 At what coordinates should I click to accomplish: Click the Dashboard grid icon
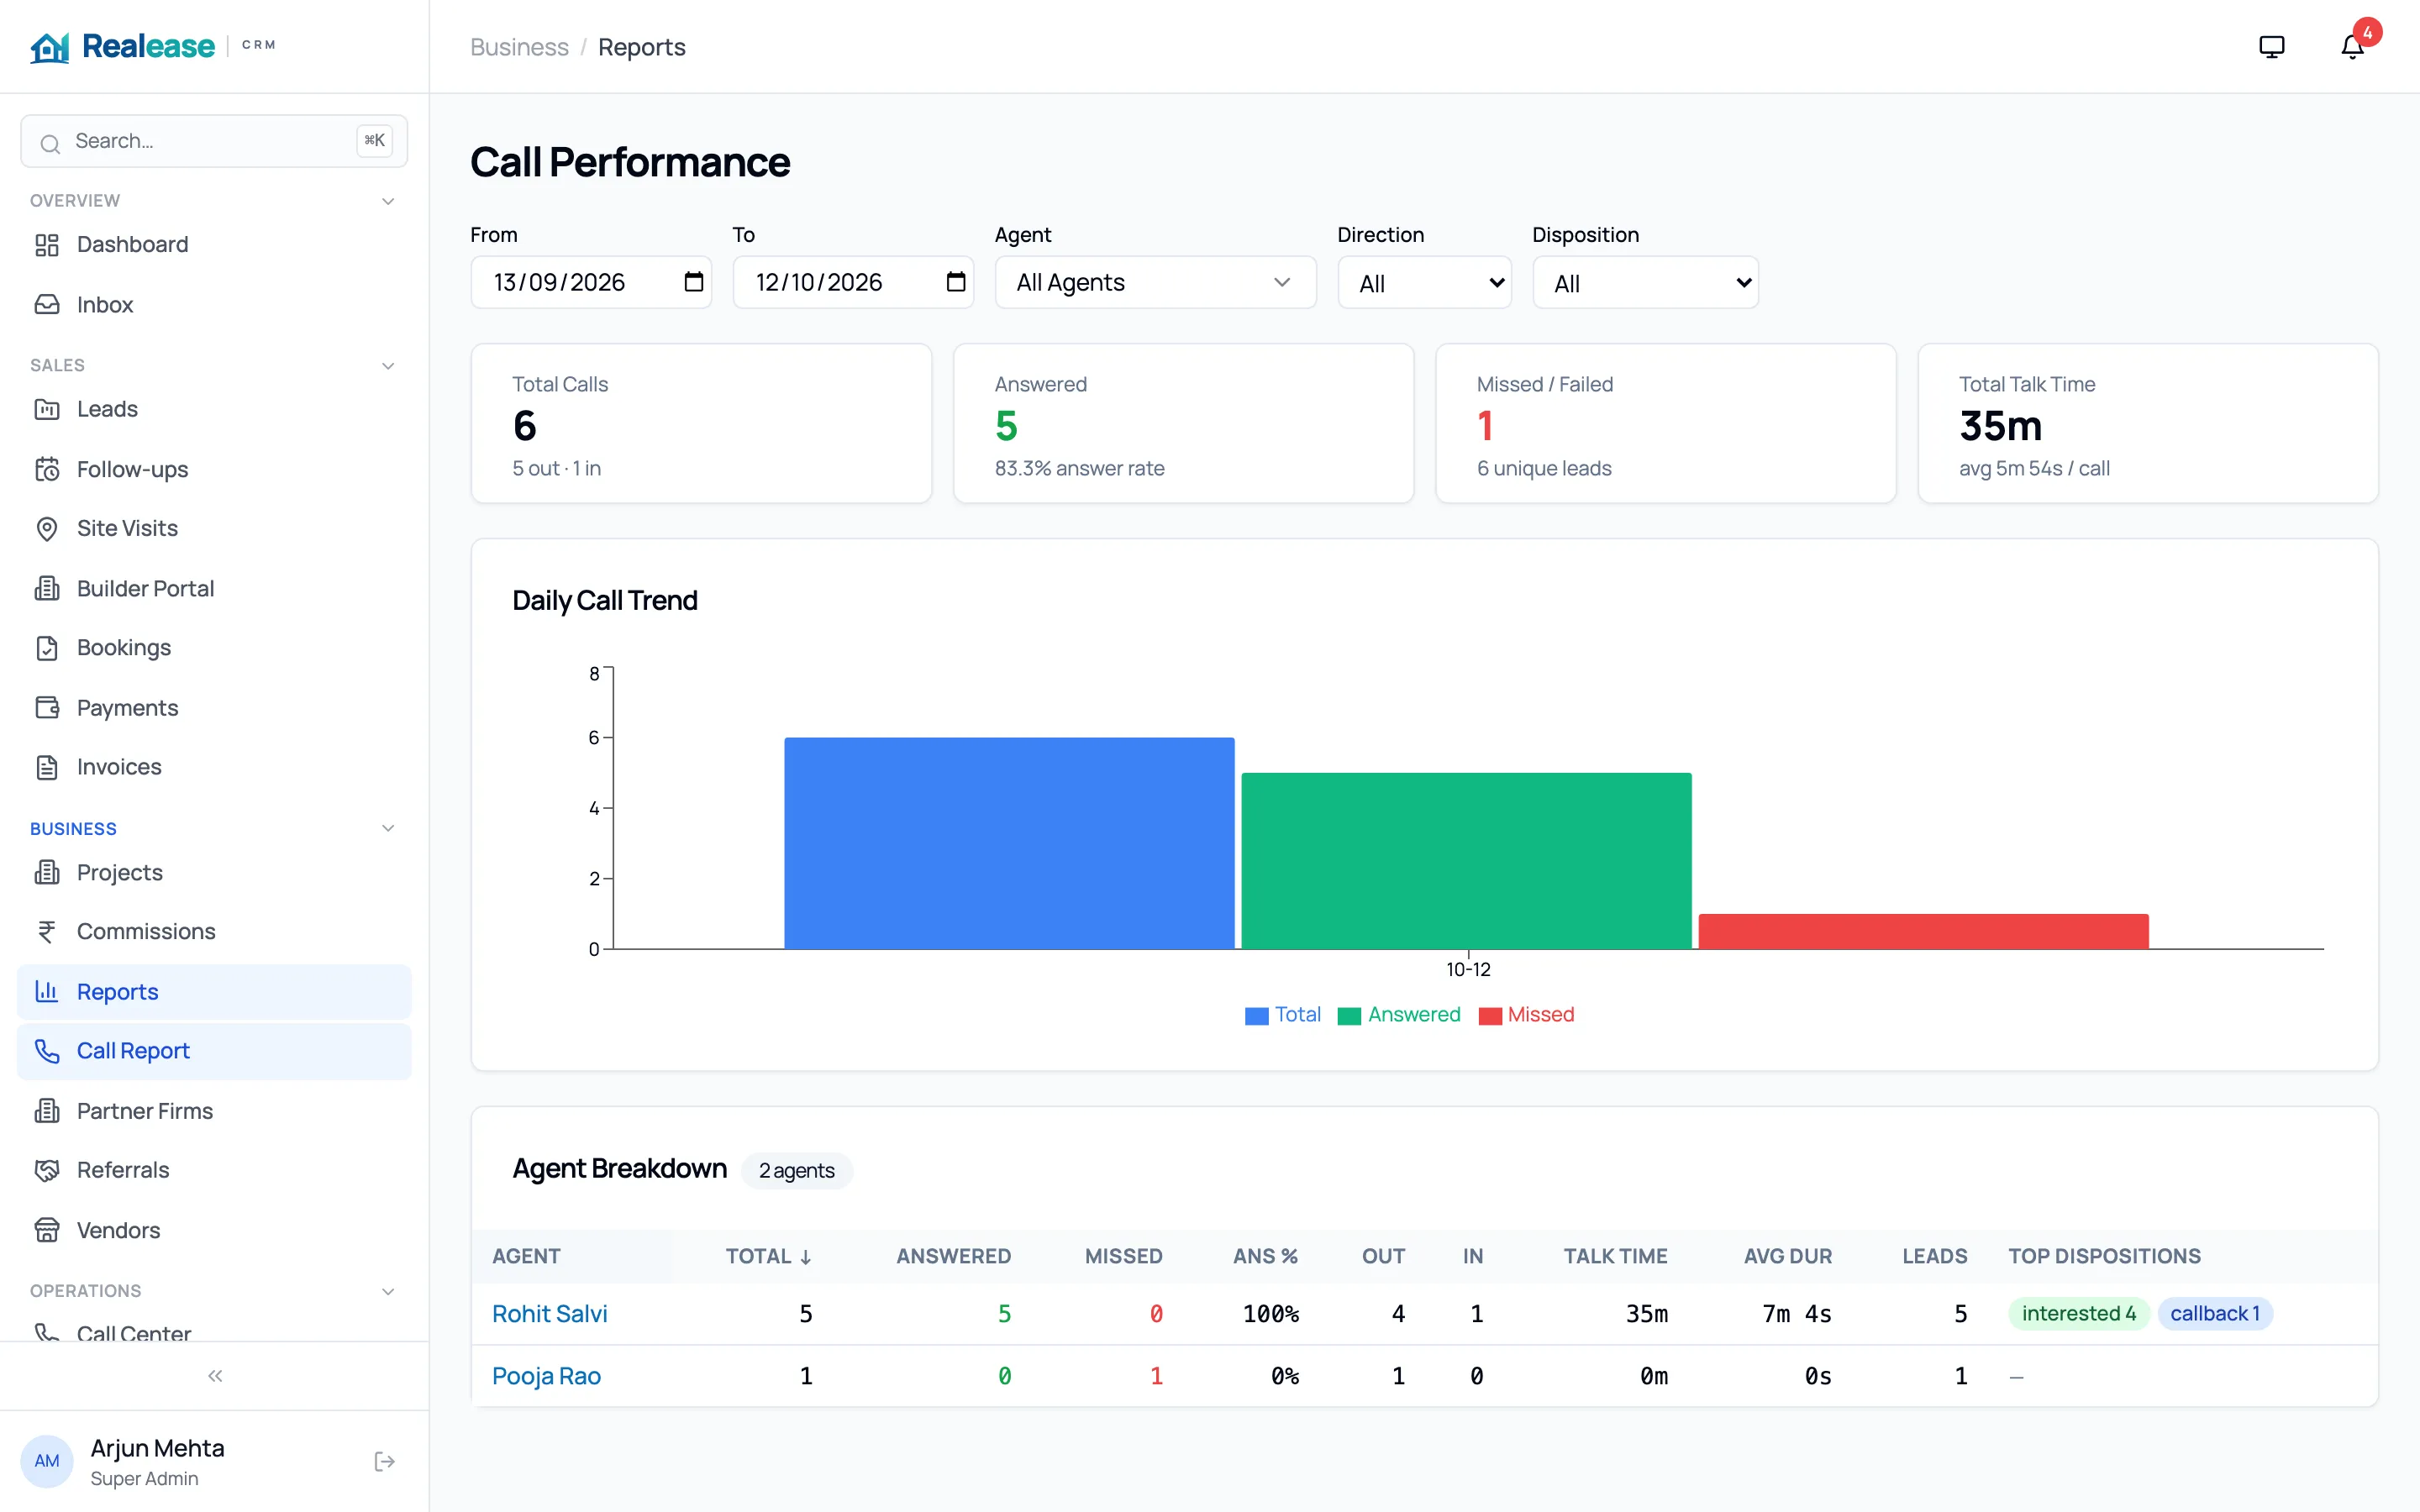[x=47, y=245]
